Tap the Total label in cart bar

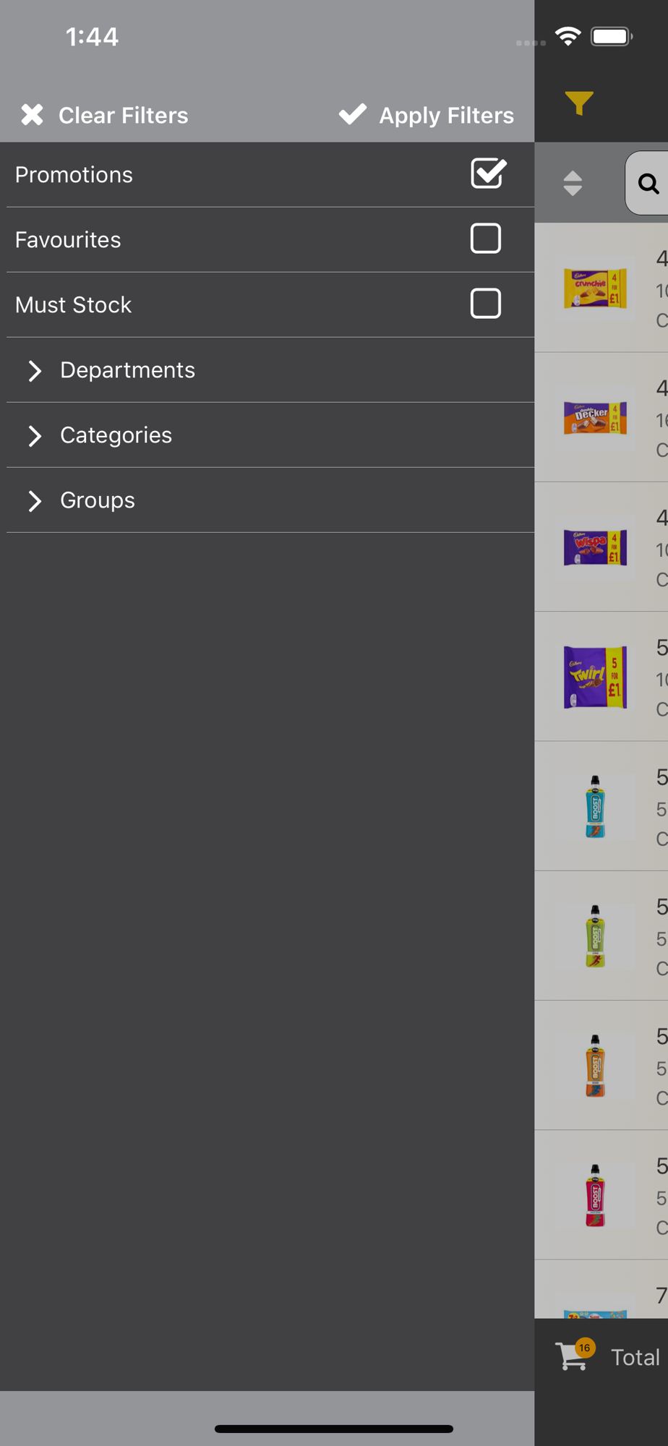click(635, 1358)
